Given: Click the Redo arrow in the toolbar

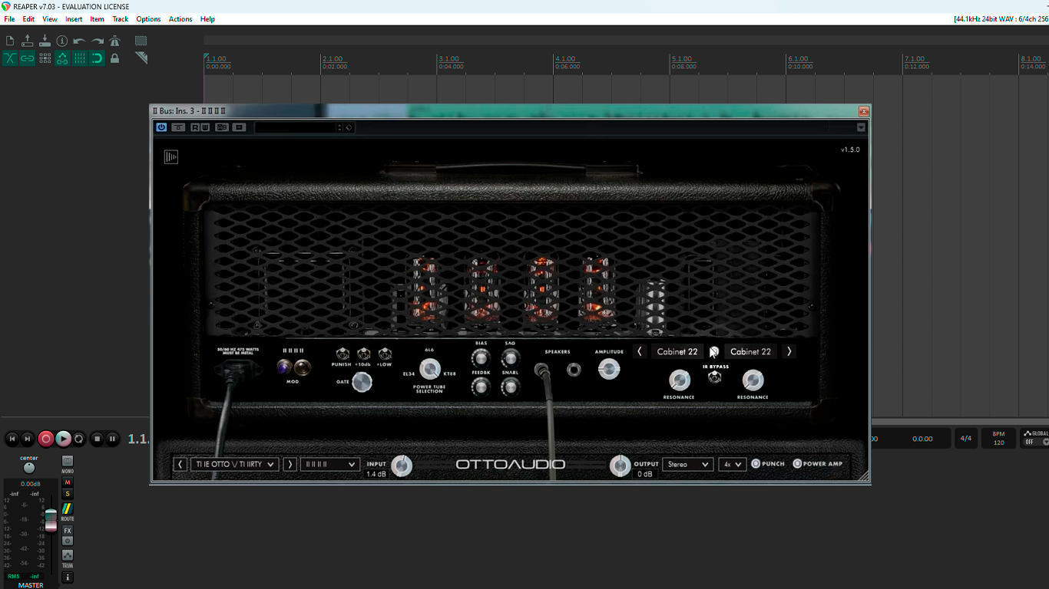Looking at the screenshot, I should [x=98, y=41].
